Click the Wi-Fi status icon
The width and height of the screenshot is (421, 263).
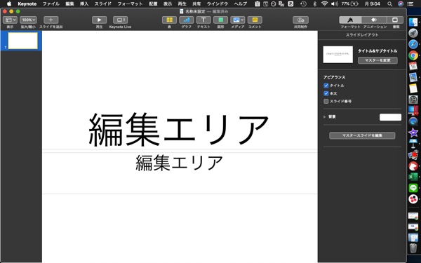pos(324,4)
